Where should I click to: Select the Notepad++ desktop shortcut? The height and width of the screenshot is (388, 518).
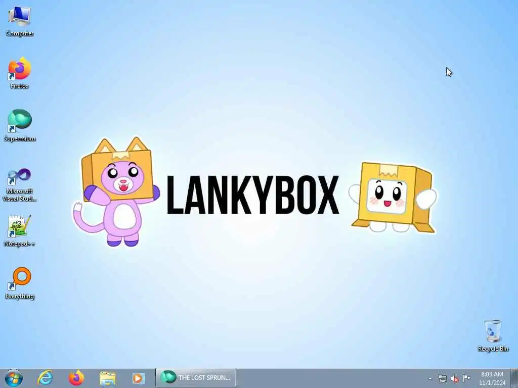pos(20,231)
